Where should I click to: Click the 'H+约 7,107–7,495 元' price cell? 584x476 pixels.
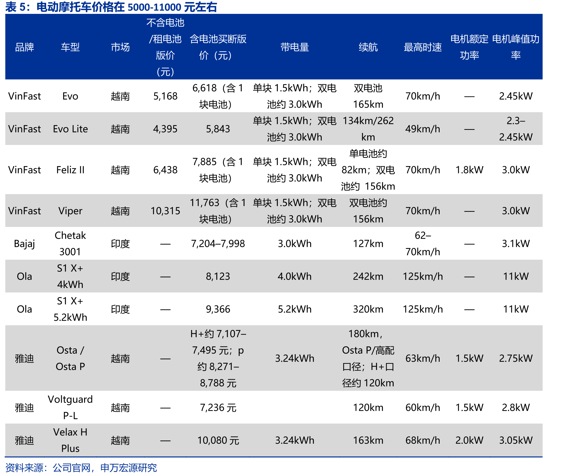pyautogui.click(x=218, y=358)
